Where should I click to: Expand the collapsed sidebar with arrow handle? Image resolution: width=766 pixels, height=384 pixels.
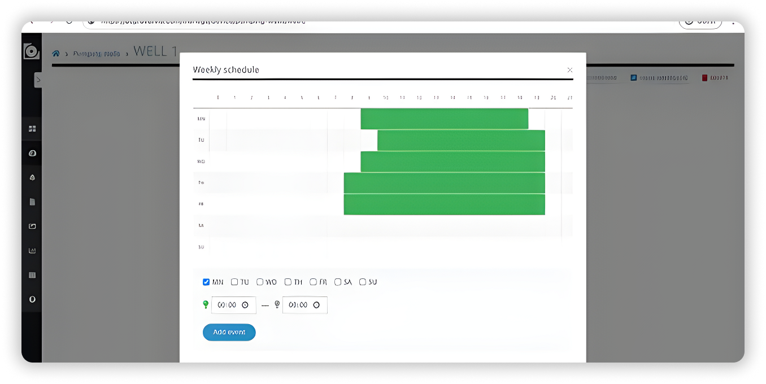38,80
